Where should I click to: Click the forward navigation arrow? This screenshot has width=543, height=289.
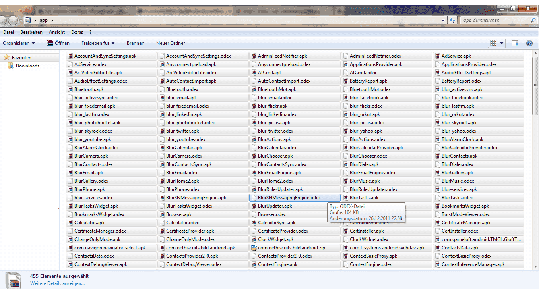pyautogui.click(x=13, y=20)
